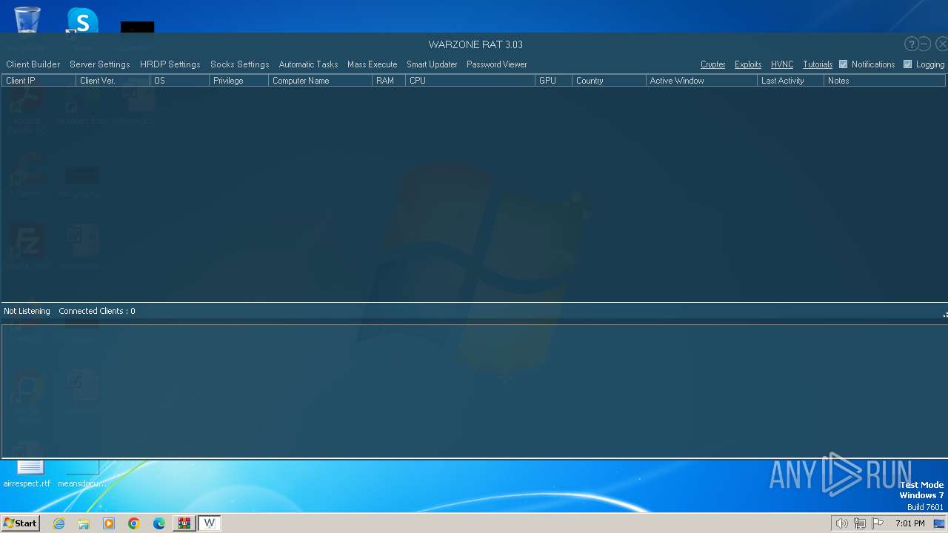
Task: Open the Server Settings menu
Action: [x=100, y=64]
